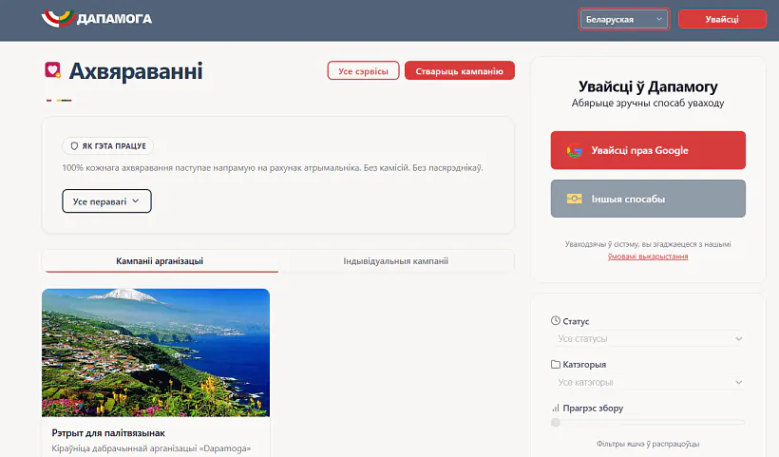The width and height of the screenshot is (779, 457).
Task: Open the Беларуская language dropdown
Action: click(624, 19)
